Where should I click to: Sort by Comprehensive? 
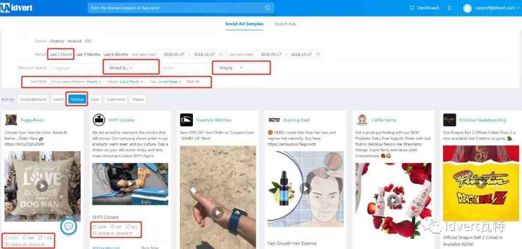pyautogui.click(x=33, y=99)
